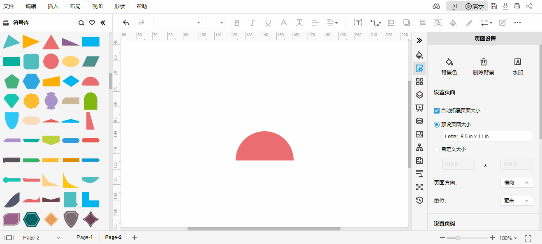This screenshot has height=244, width=542.
Task: Click the Redo arrow icon
Action: click(x=141, y=23)
